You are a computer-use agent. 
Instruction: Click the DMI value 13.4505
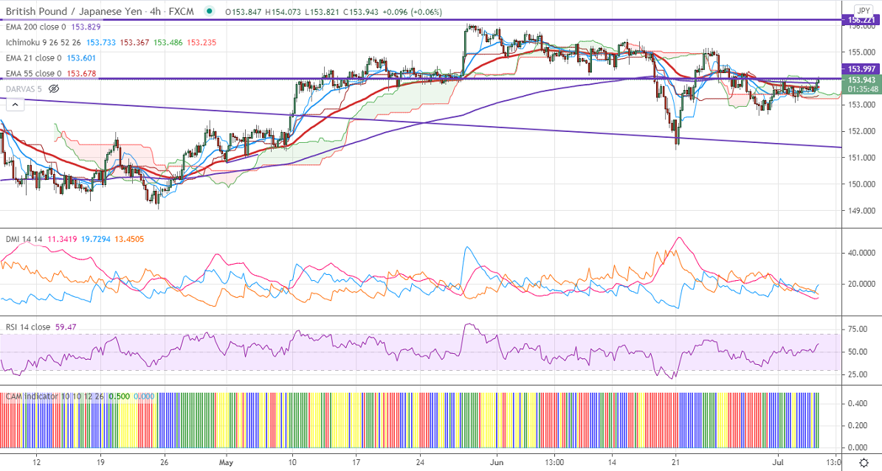(x=129, y=239)
